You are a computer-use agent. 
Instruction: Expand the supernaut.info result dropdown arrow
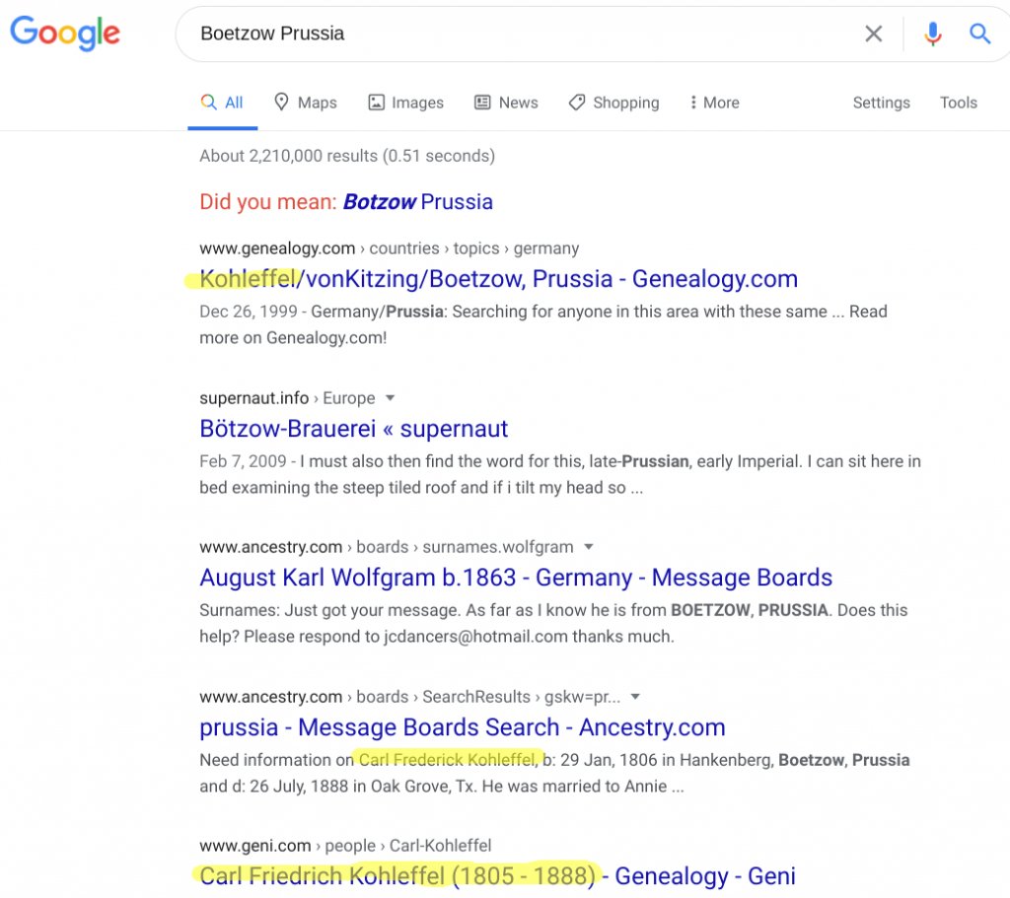(390, 398)
